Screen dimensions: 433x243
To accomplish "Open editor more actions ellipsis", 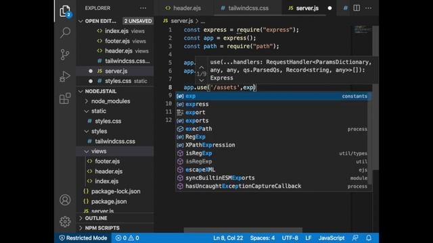I will [x=368, y=8].
